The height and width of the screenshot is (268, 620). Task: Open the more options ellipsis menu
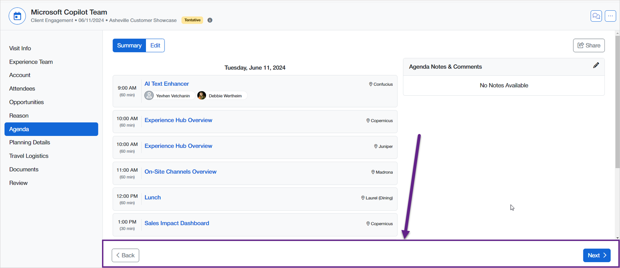[x=610, y=16]
